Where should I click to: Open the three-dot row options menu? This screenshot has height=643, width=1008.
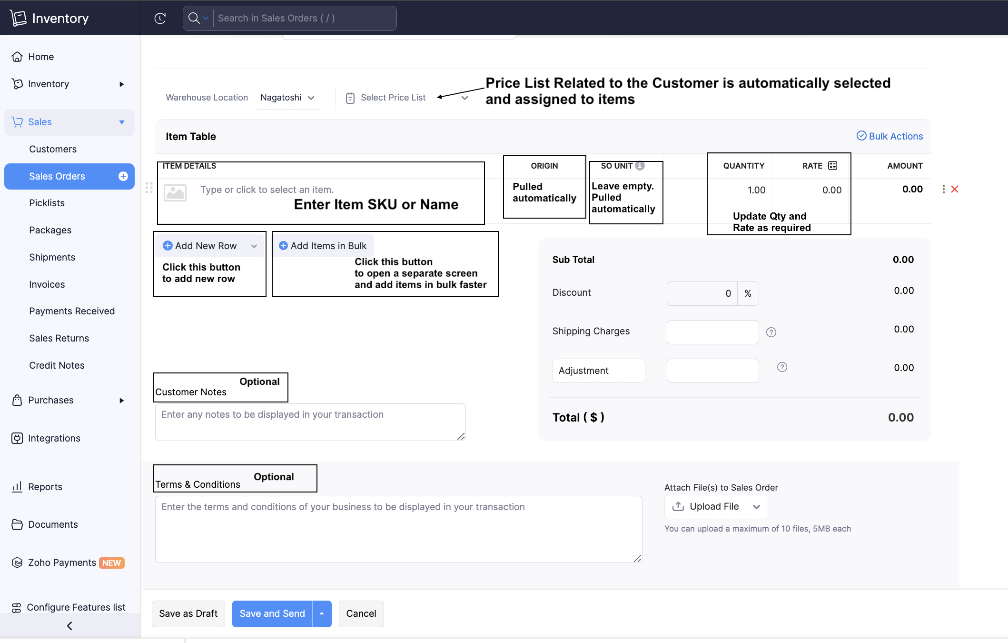(x=943, y=189)
